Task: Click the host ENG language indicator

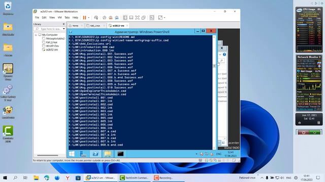Action: (x=288, y=177)
